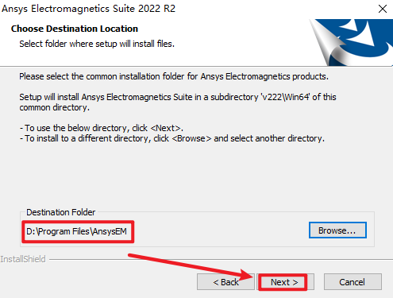393x298 pixels.
Task: Click 'To use the below directory' line
Action: (102, 128)
